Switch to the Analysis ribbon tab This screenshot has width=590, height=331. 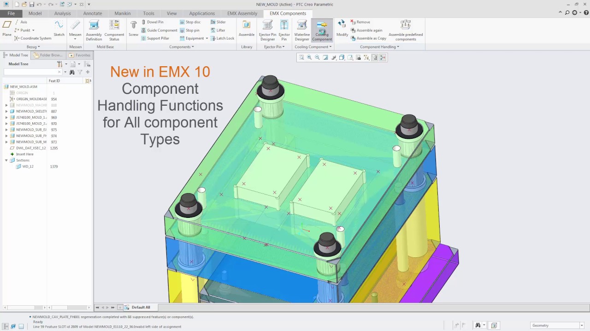click(63, 13)
